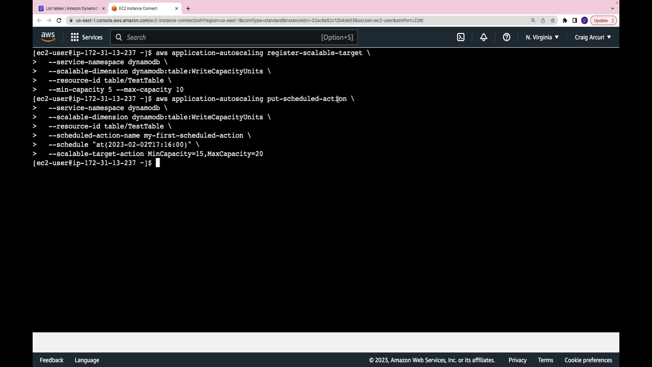
Task: Reload the current browser page
Action: coord(59,20)
